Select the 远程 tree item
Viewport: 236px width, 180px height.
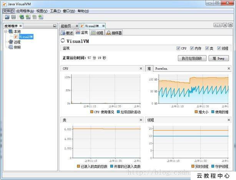(17, 42)
